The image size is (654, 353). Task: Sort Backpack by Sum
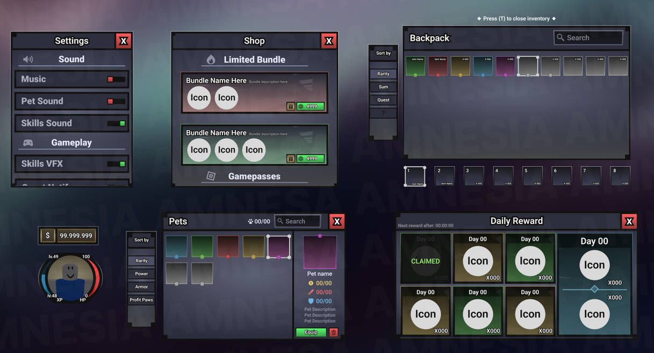tap(383, 87)
